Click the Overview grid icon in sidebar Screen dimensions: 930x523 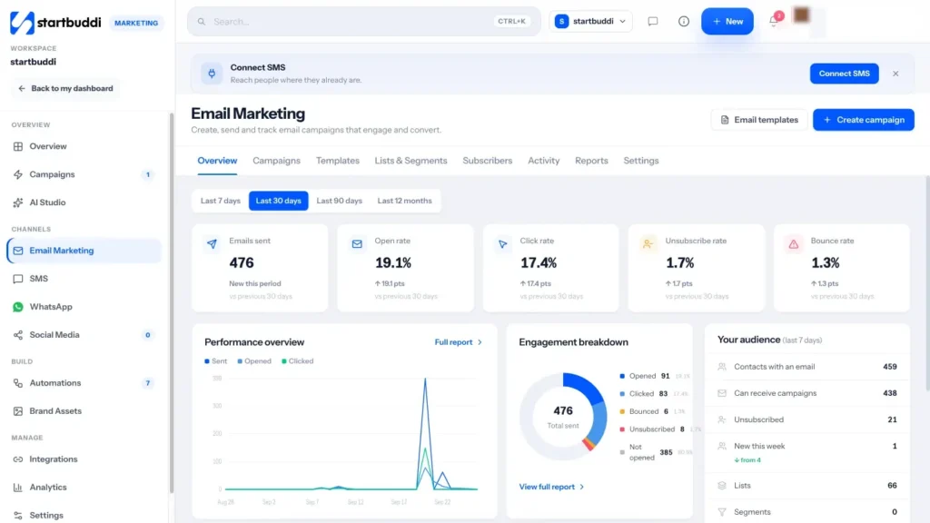[x=18, y=146]
